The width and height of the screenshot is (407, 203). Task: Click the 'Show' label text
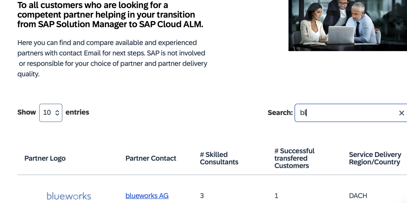pyautogui.click(x=27, y=112)
